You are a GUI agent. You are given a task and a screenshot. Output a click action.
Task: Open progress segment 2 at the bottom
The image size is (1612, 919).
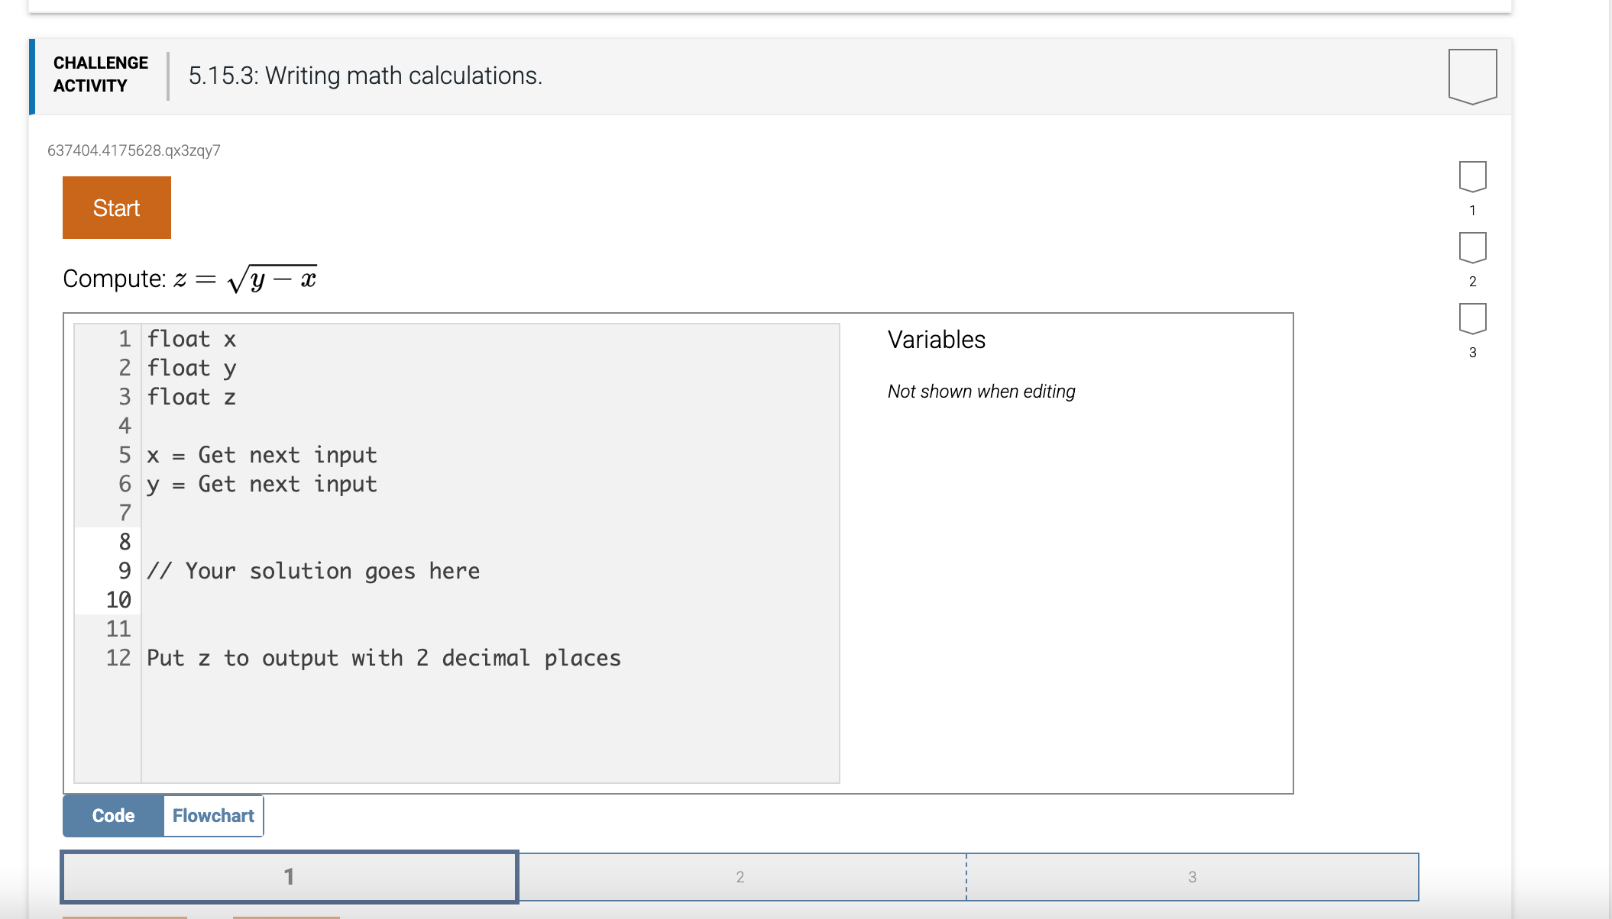pos(740,877)
